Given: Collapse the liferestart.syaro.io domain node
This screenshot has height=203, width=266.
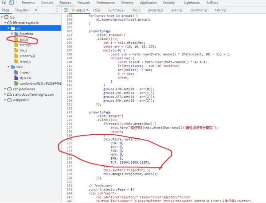Looking at the screenshot, I should click(x=5, y=23).
